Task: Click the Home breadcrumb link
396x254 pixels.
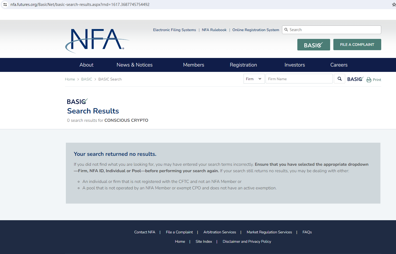Action: 70,79
